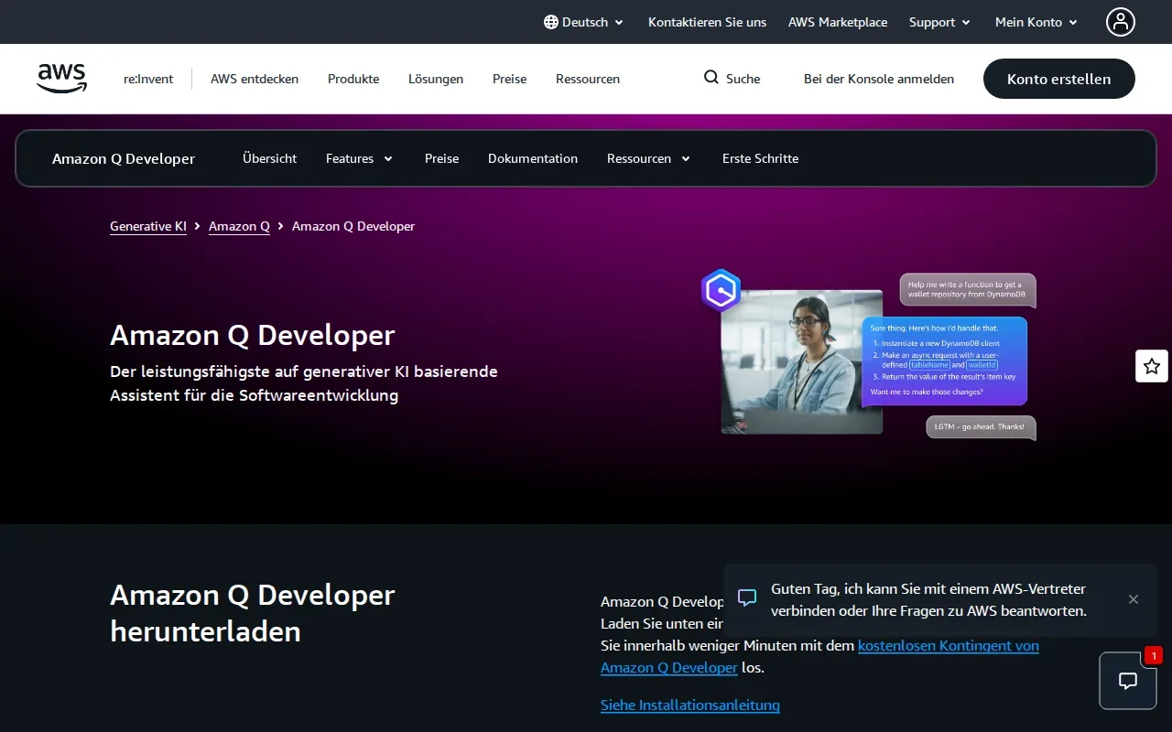This screenshot has height=732, width=1172.
Task: Click the chat notification badge showing 1
Action: [1154, 655]
